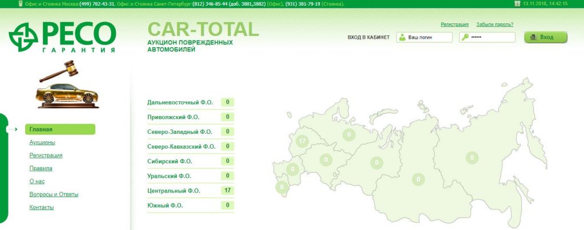Open Аукционы in the sidebar menu
This screenshot has height=230, width=584.
(42, 142)
